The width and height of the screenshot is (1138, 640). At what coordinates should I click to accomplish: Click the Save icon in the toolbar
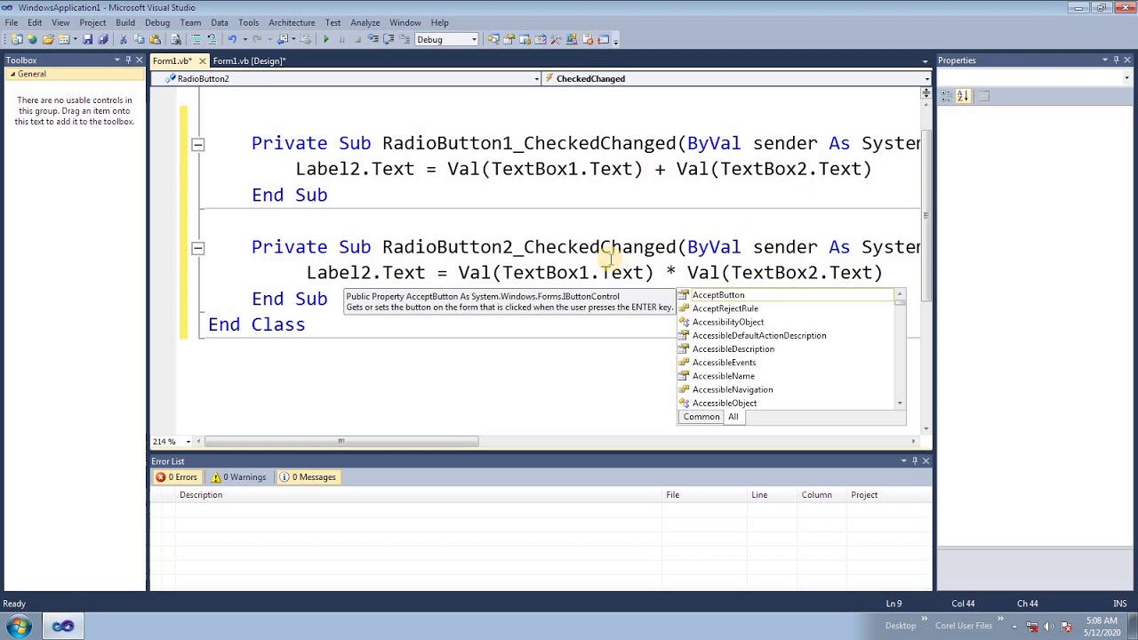[x=87, y=39]
